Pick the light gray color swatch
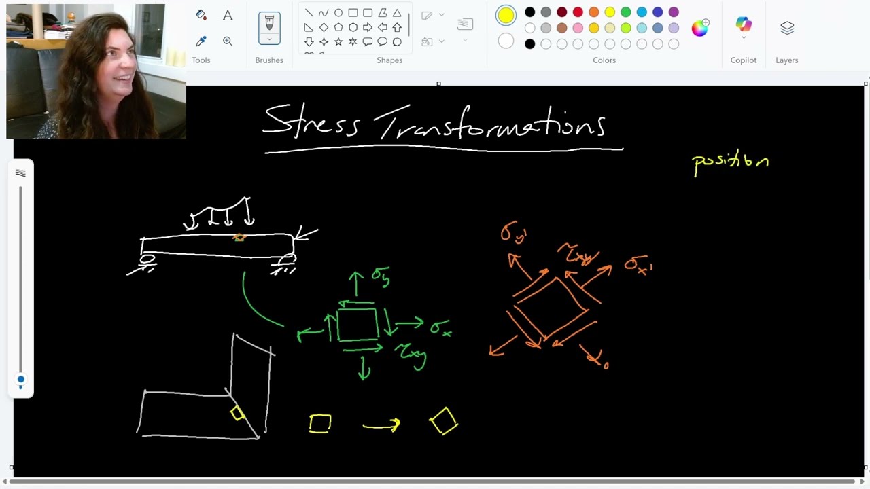 546,28
